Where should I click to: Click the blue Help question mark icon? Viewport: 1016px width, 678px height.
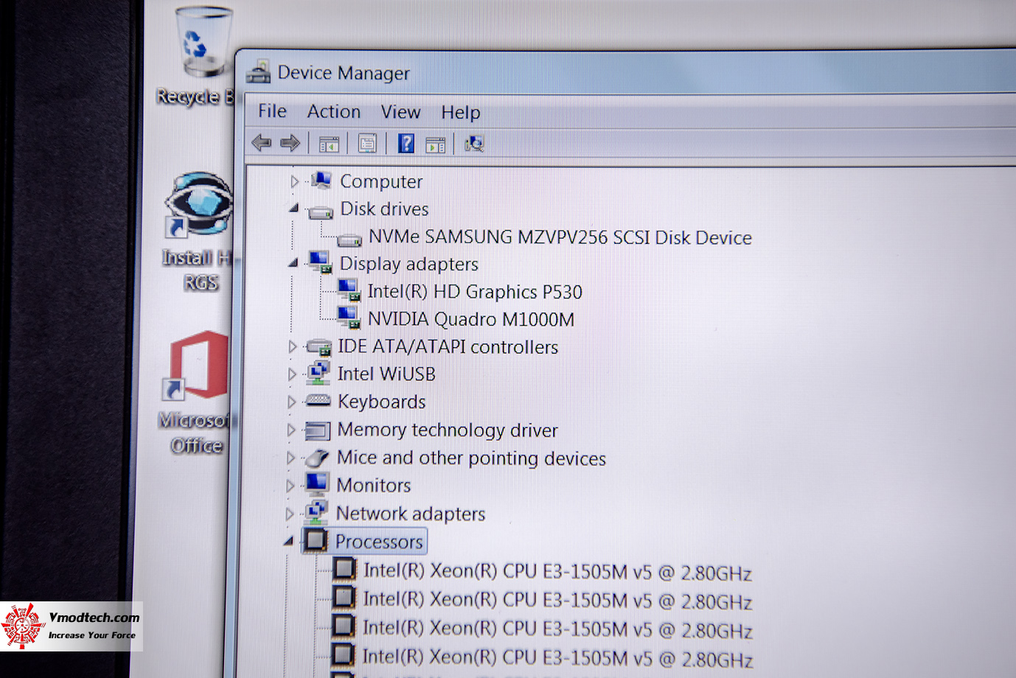[406, 143]
